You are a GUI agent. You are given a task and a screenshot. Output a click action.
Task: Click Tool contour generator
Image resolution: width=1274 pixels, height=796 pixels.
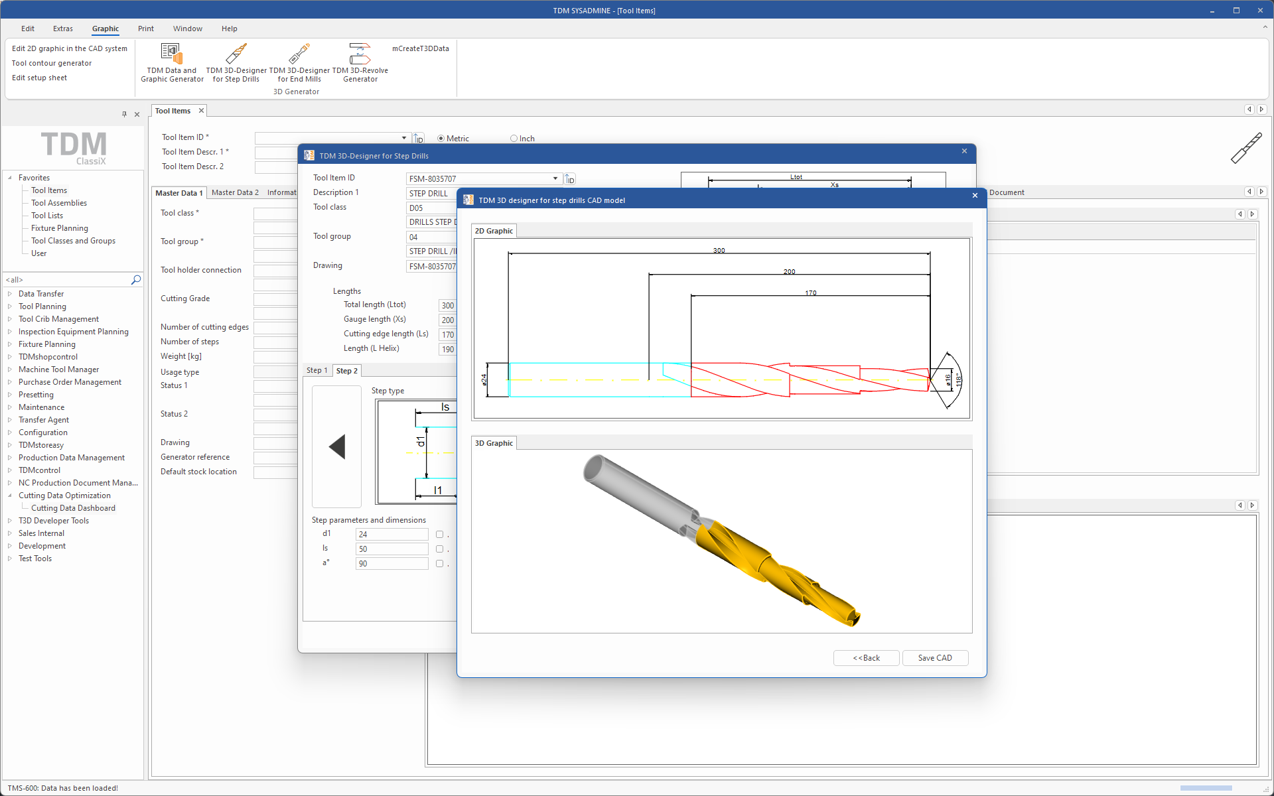pyautogui.click(x=52, y=63)
